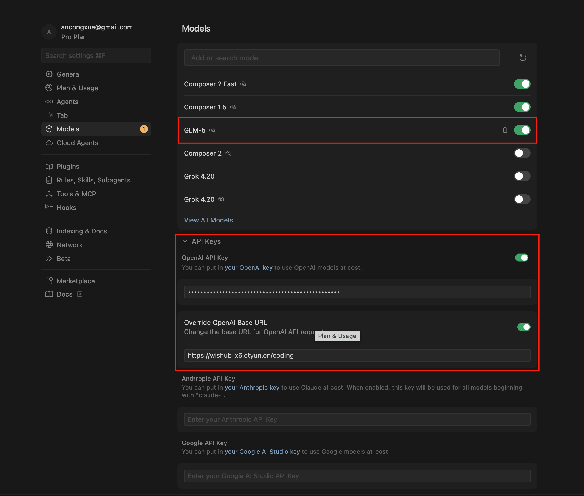Delete GLM-5 model with trash icon

[x=505, y=130]
